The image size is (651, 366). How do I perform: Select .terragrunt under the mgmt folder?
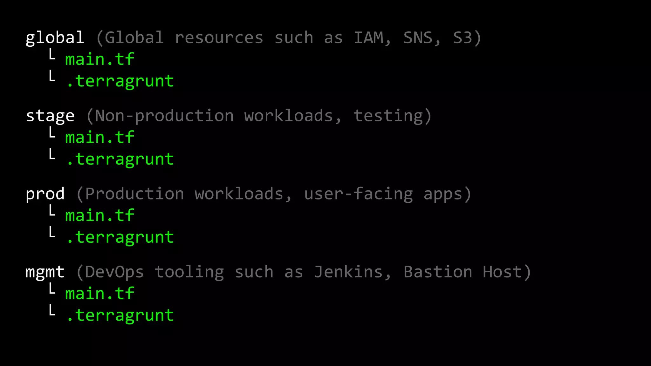click(120, 316)
